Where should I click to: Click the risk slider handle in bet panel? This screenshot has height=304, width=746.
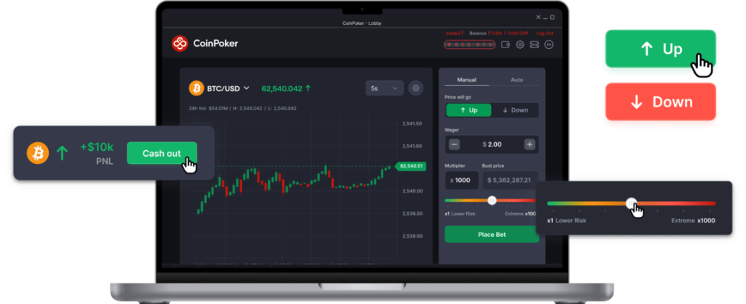(492, 200)
